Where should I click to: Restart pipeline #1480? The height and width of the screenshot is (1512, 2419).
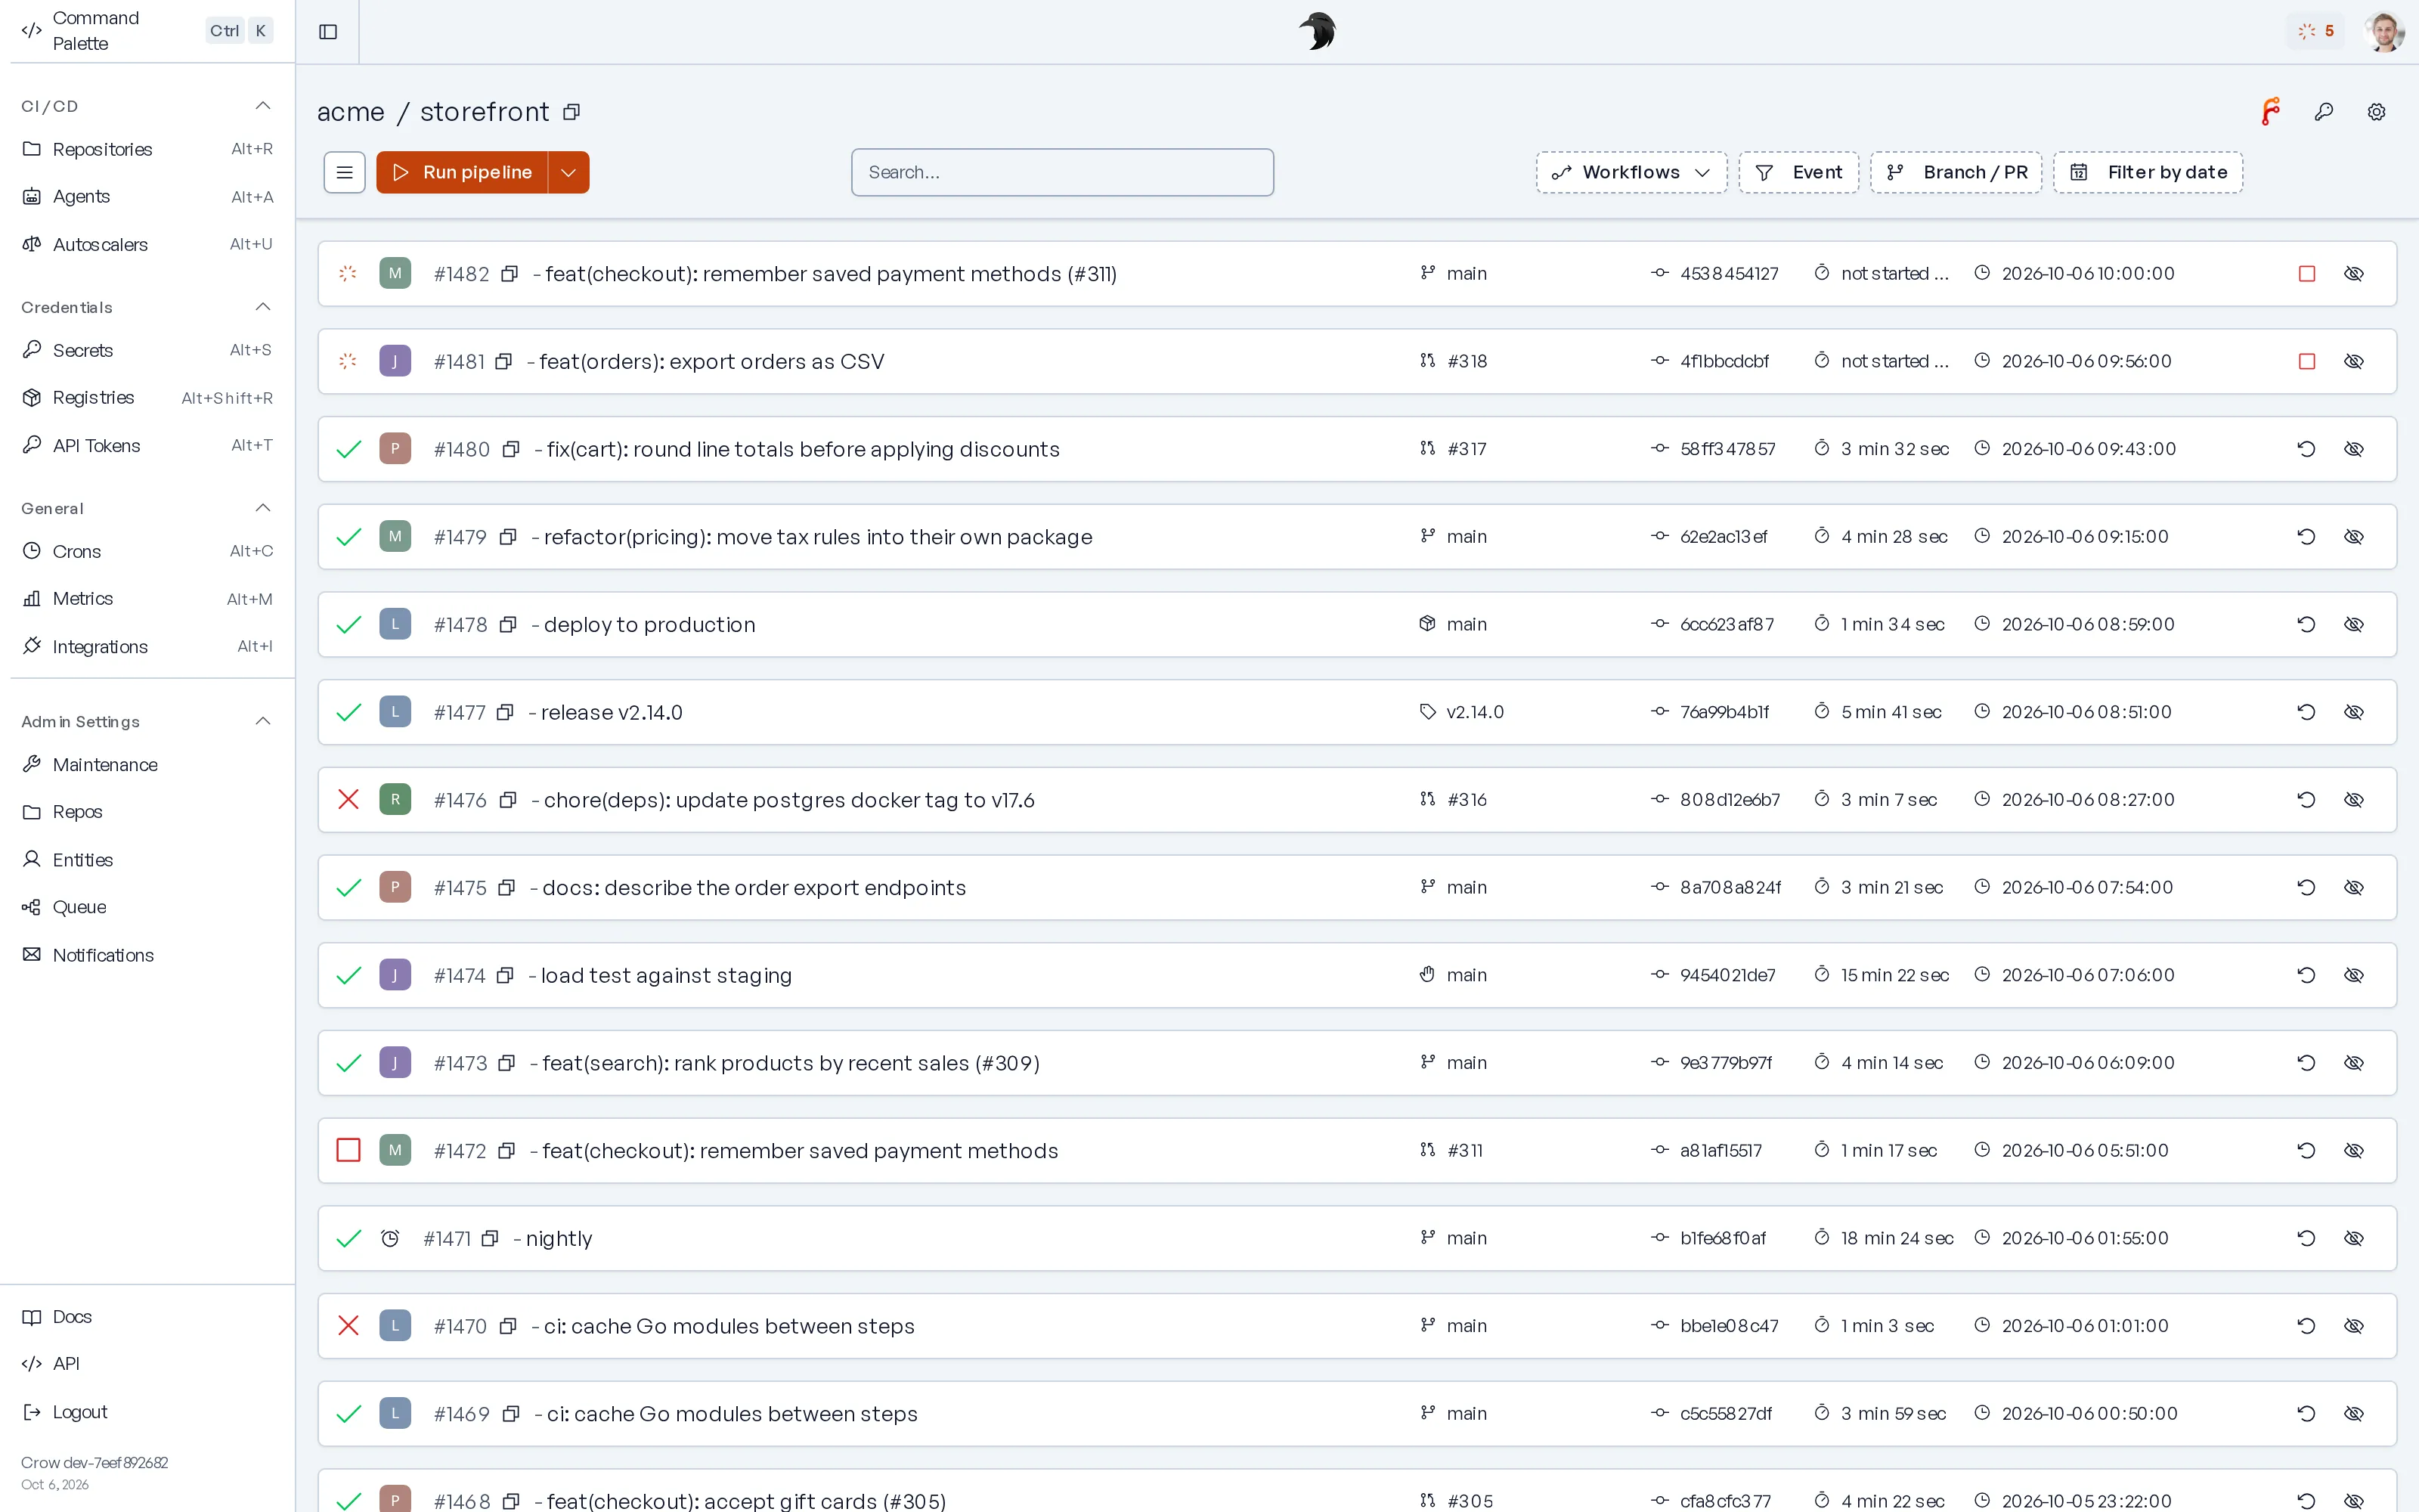[2307, 449]
